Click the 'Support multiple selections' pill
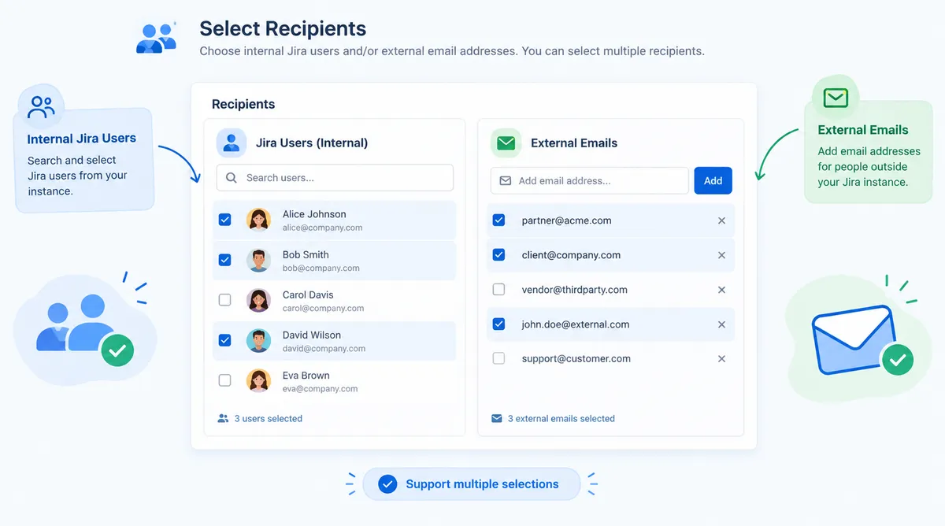 (x=471, y=484)
